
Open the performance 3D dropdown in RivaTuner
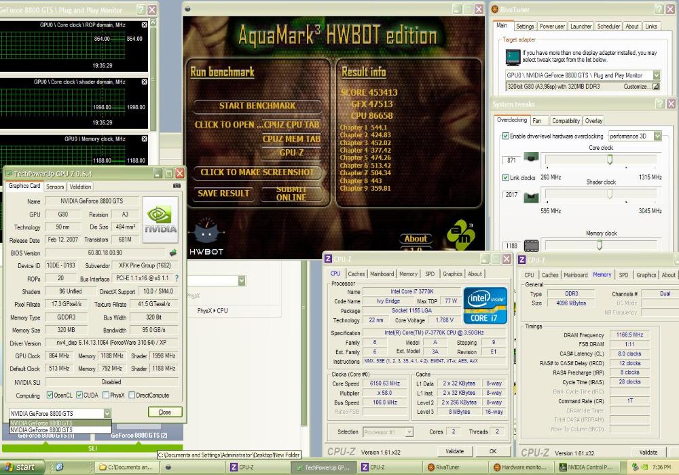(657, 136)
